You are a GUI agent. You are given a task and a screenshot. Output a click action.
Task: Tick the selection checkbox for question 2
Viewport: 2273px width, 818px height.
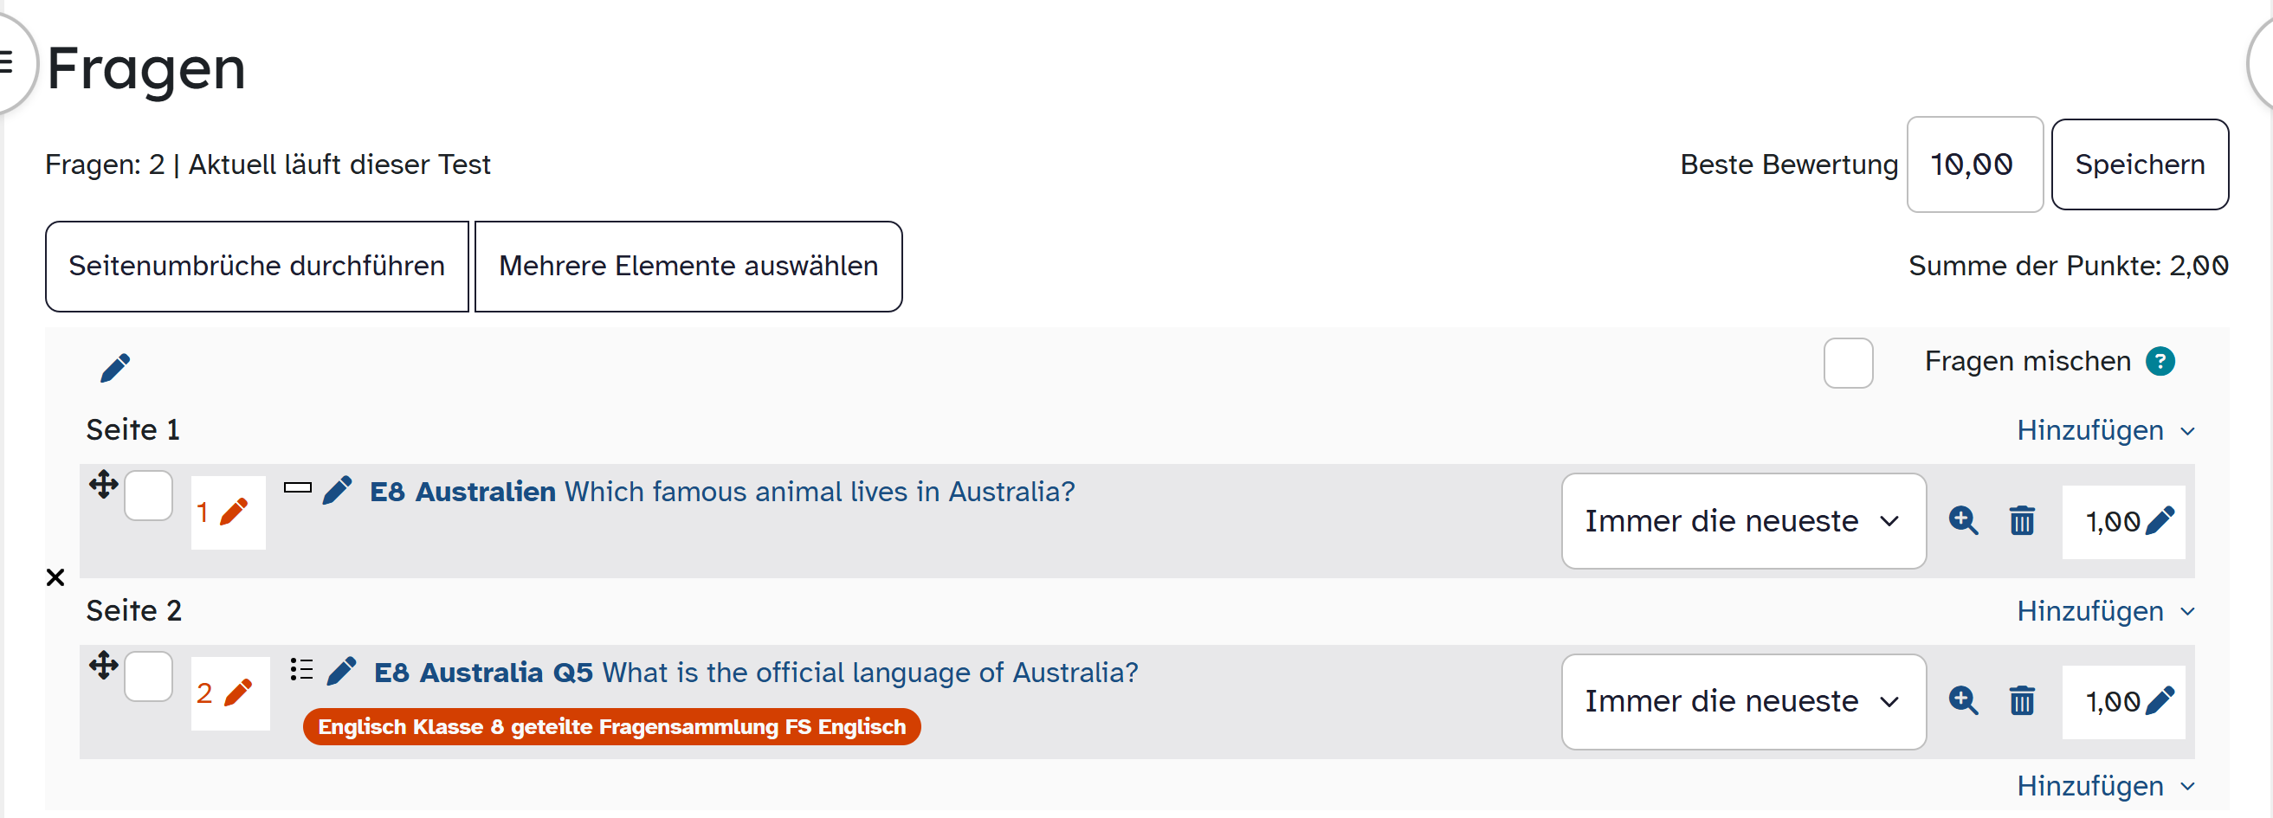point(148,676)
